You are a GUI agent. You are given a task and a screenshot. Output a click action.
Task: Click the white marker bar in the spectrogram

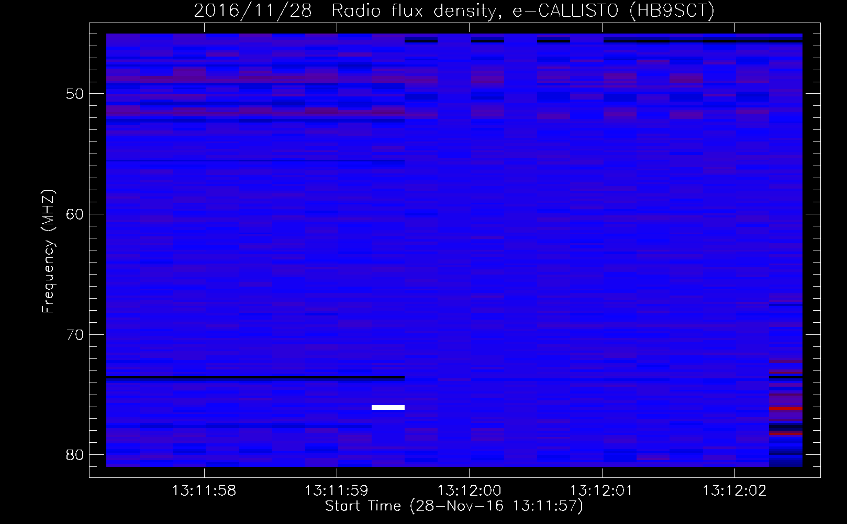(388, 407)
